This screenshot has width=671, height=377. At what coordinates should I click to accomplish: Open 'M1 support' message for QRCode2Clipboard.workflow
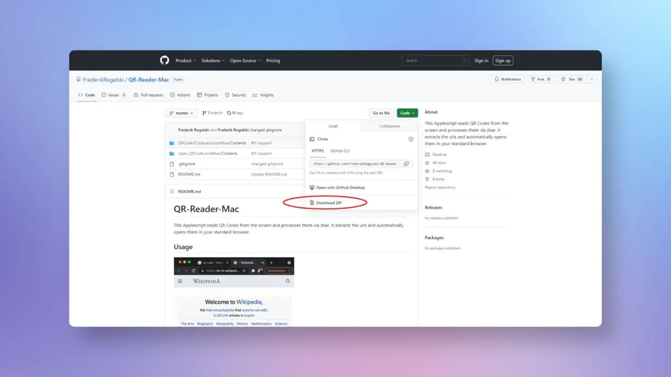[x=261, y=143]
